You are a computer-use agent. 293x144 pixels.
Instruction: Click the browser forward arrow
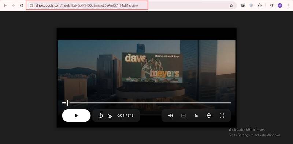click(13, 5)
